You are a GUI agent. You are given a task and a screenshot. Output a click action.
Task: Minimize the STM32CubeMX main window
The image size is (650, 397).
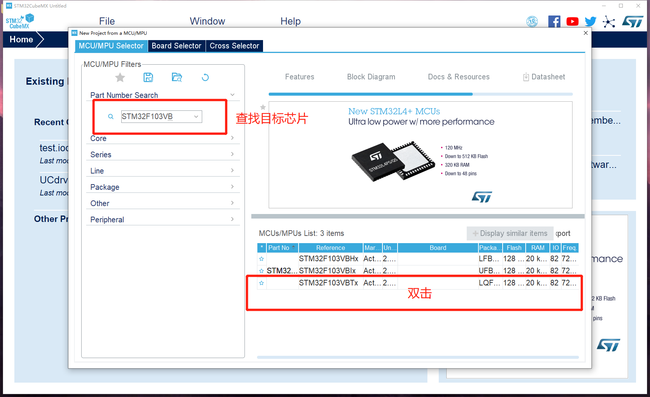tap(604, 6)
